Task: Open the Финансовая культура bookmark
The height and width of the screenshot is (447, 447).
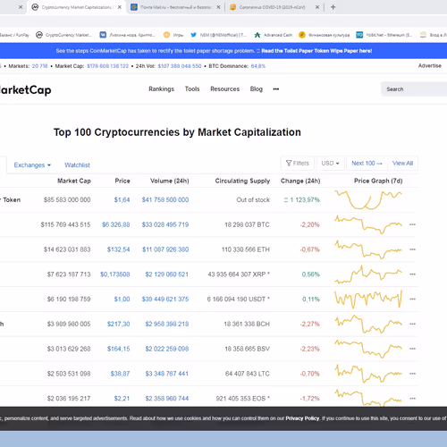Action: coord(325,35)
